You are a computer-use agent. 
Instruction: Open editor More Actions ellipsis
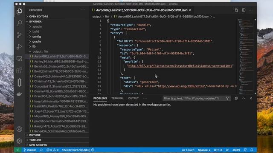click(x=251, y=10)
